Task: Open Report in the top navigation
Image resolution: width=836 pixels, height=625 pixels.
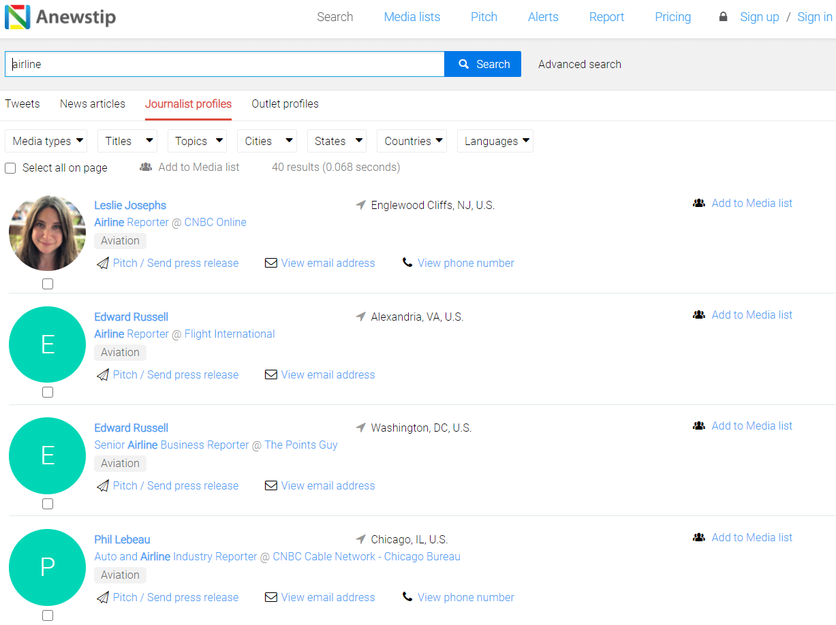Action: [607, 17]
